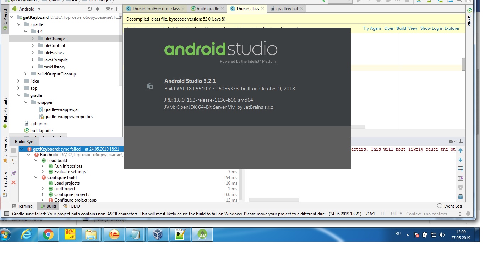Click the tool windows toggle icon in status bar
485x272 pixels.
[x=6, y=214]
